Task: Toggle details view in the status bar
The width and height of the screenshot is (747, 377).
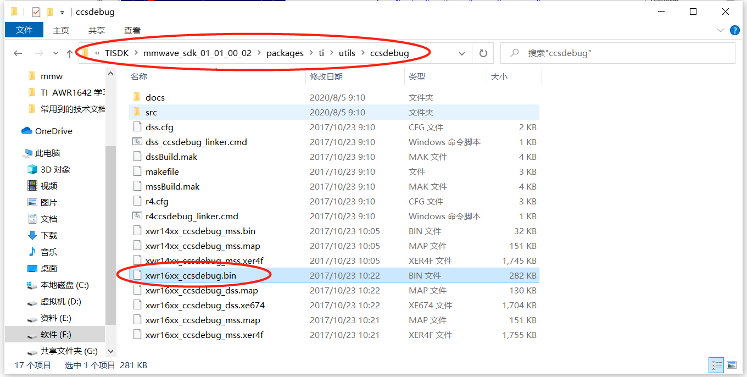Action: pyautogui.click(x=716, y=365)
